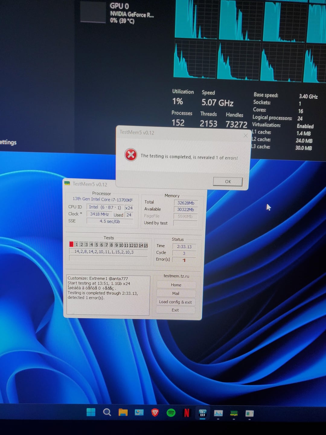Click Clock value 3418 MHz
Image resolution: width=326 pixels, height=435 pixels.
tap(99, 214)
